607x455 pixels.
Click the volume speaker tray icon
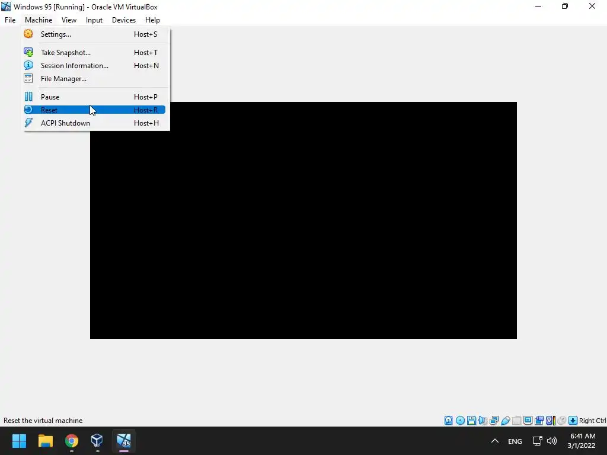tap(552, 441)
